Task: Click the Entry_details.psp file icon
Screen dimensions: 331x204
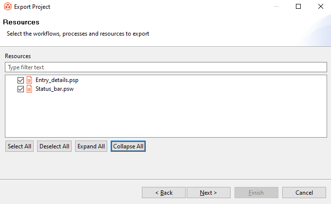Action: [x=29, y=80]
